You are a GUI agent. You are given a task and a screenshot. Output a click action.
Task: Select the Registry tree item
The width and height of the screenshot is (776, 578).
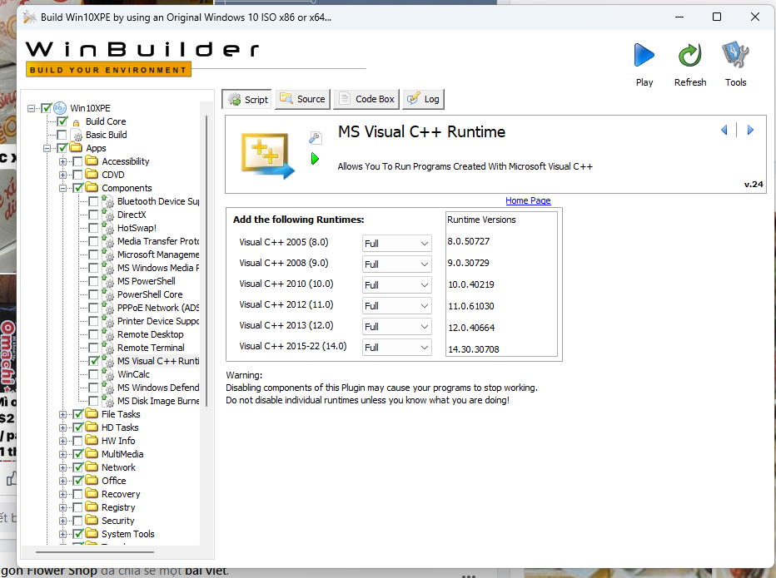[117, 507]
